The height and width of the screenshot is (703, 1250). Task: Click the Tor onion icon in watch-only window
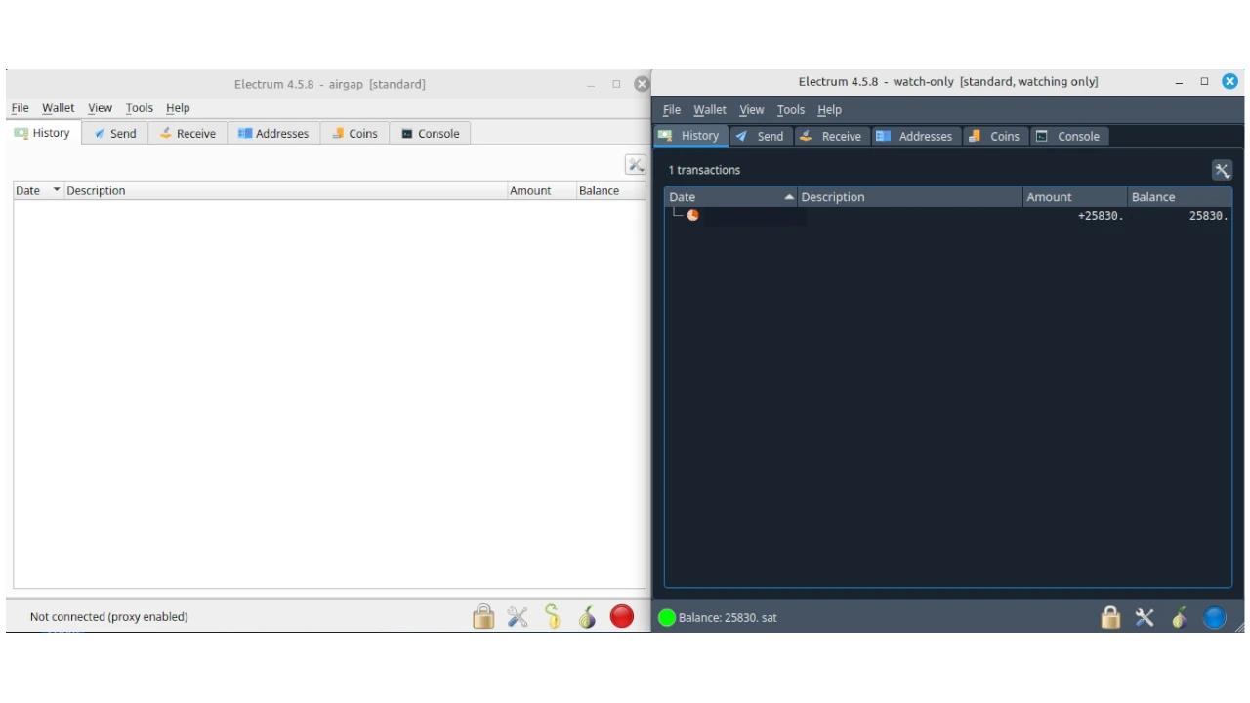[1180, 617]
